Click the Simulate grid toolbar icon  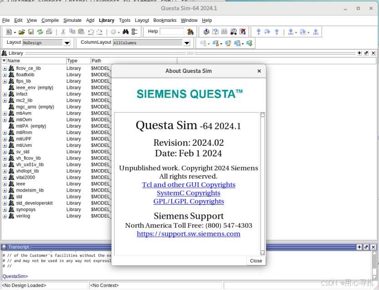click(x=224, y=31)
